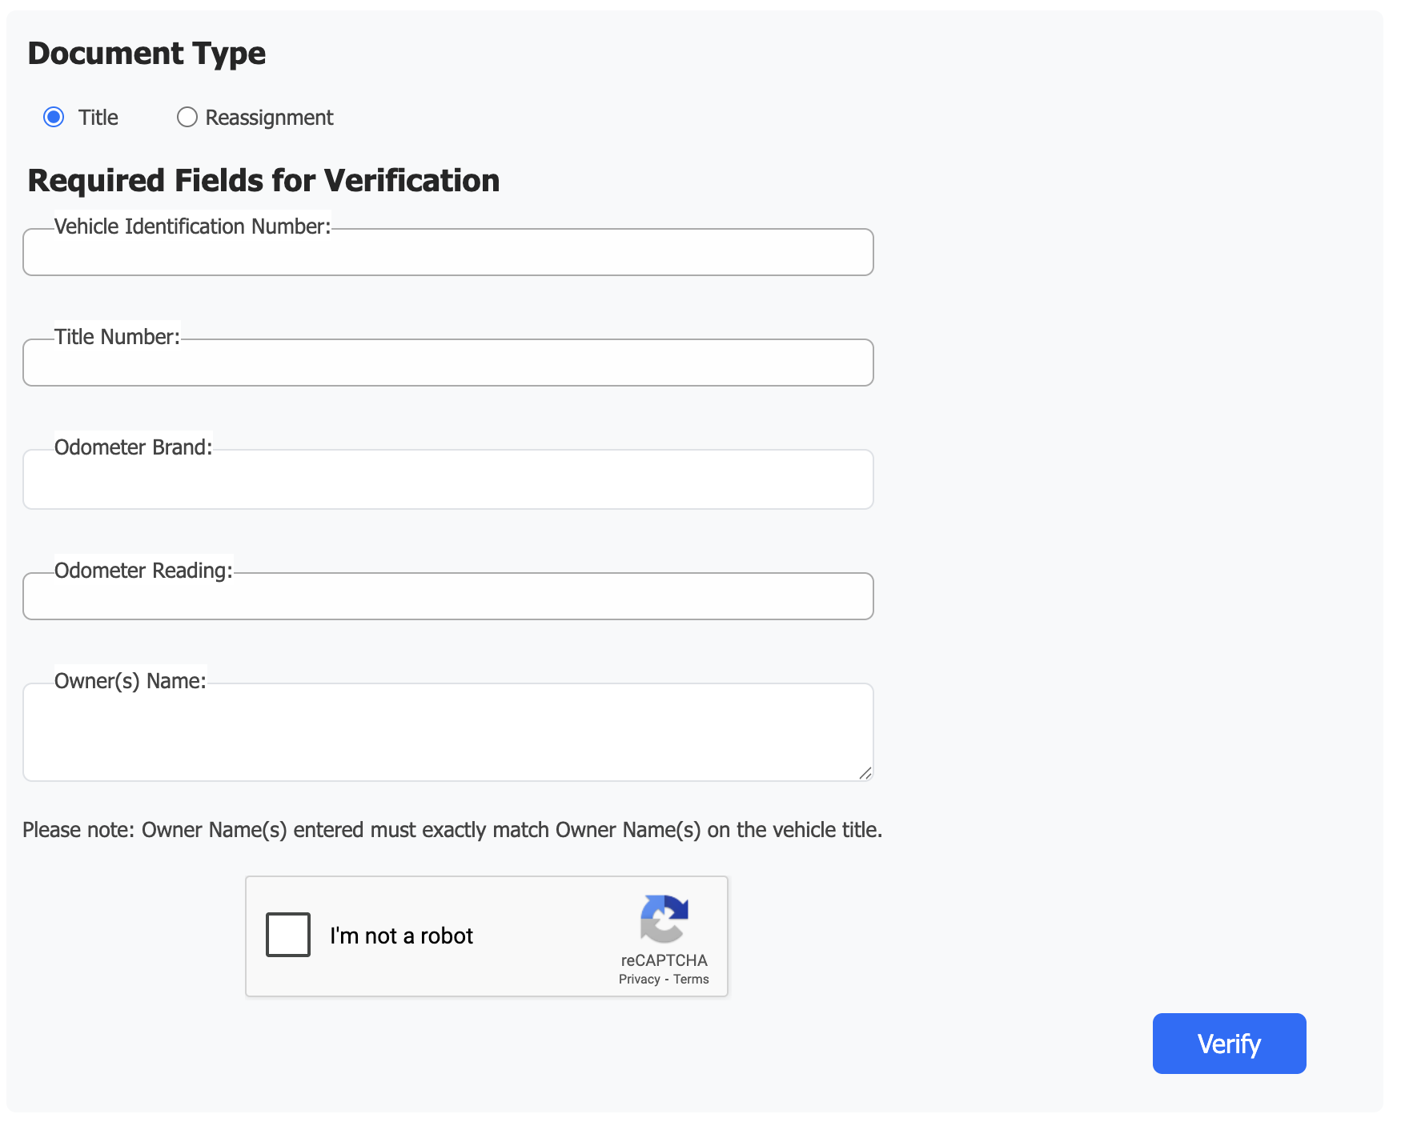The height and width of the screenshot is (1122, 1401).
Task: Click the "Required Fields for Verification" heading
Action: pyautogui.click(x=263, y=181)
